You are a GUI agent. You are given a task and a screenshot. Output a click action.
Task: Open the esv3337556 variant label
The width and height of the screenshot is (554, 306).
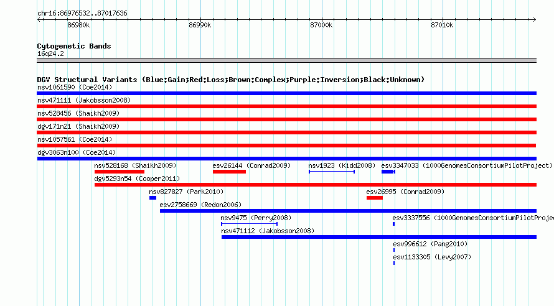pos(472,218)
